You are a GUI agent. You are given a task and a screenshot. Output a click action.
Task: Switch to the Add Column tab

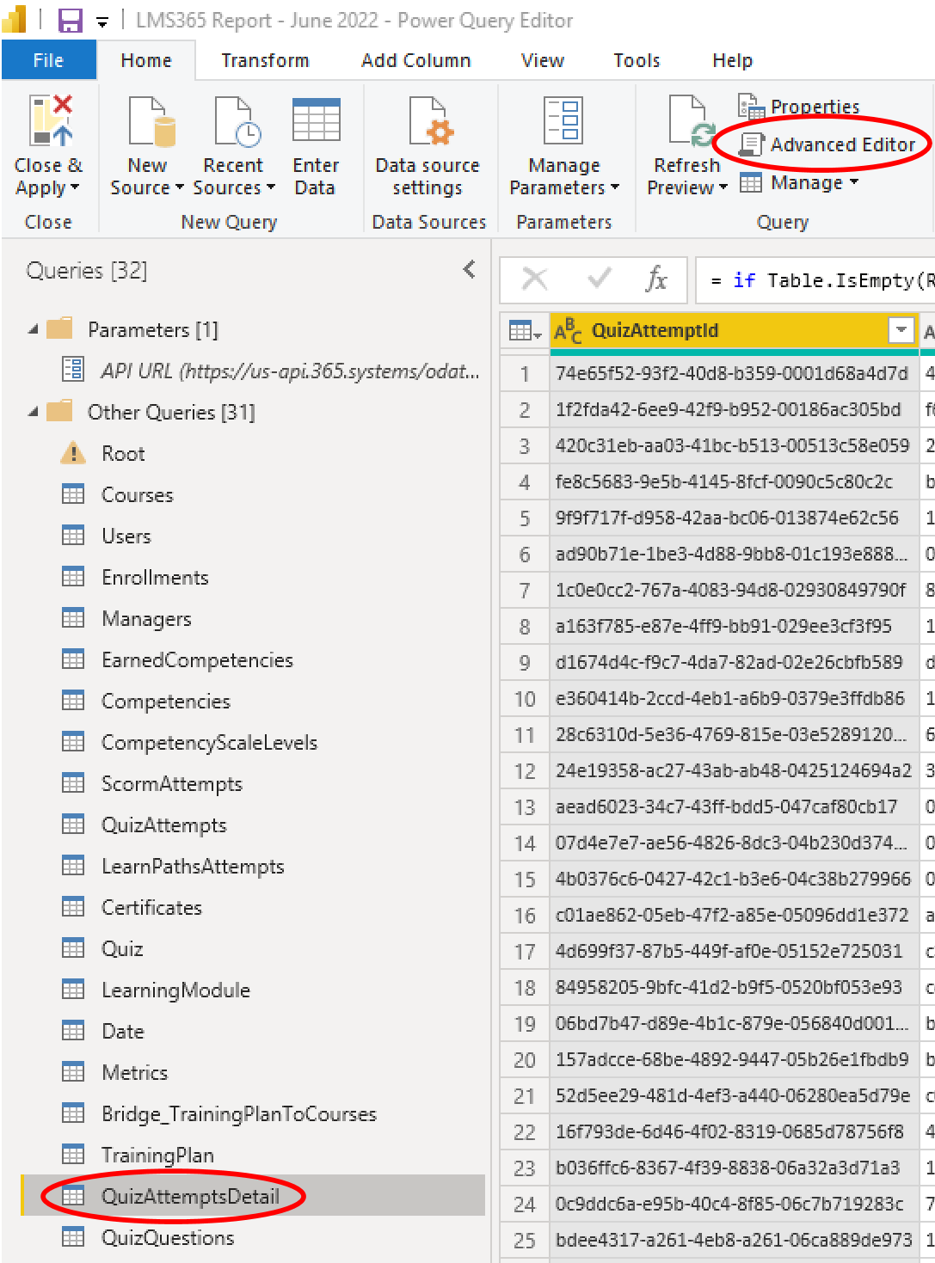pos(415,61)
